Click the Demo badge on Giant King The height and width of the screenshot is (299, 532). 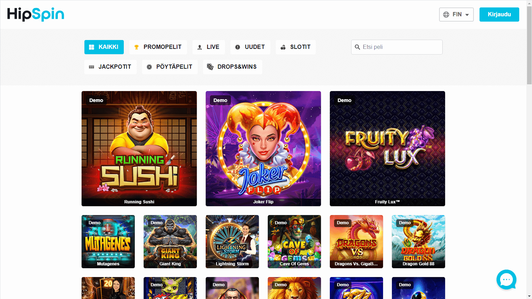pyautogui.click(x=156, y=223)
